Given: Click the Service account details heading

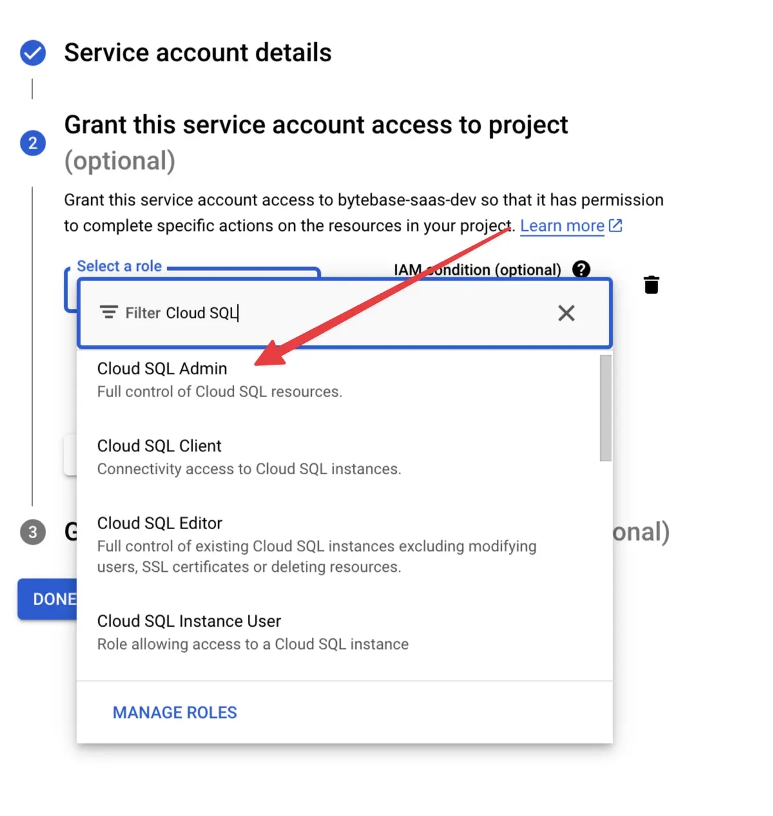Looking at the screenshot, I should 198,53.
